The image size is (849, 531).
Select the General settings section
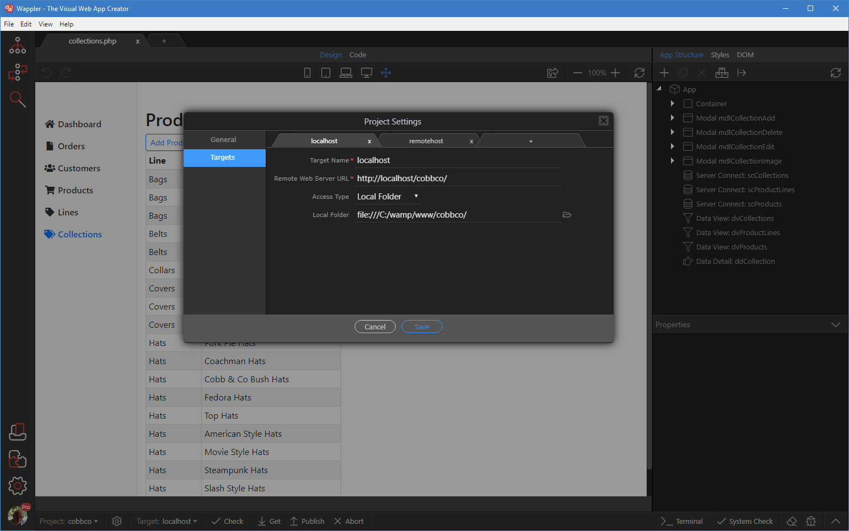point(224,140)
